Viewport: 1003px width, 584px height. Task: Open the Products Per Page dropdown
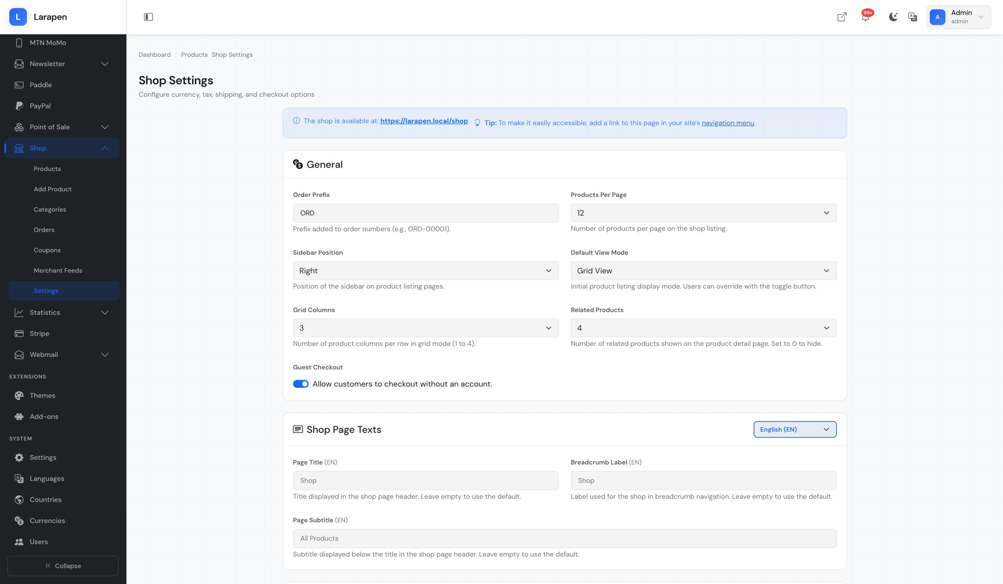[x=703, y=213]
